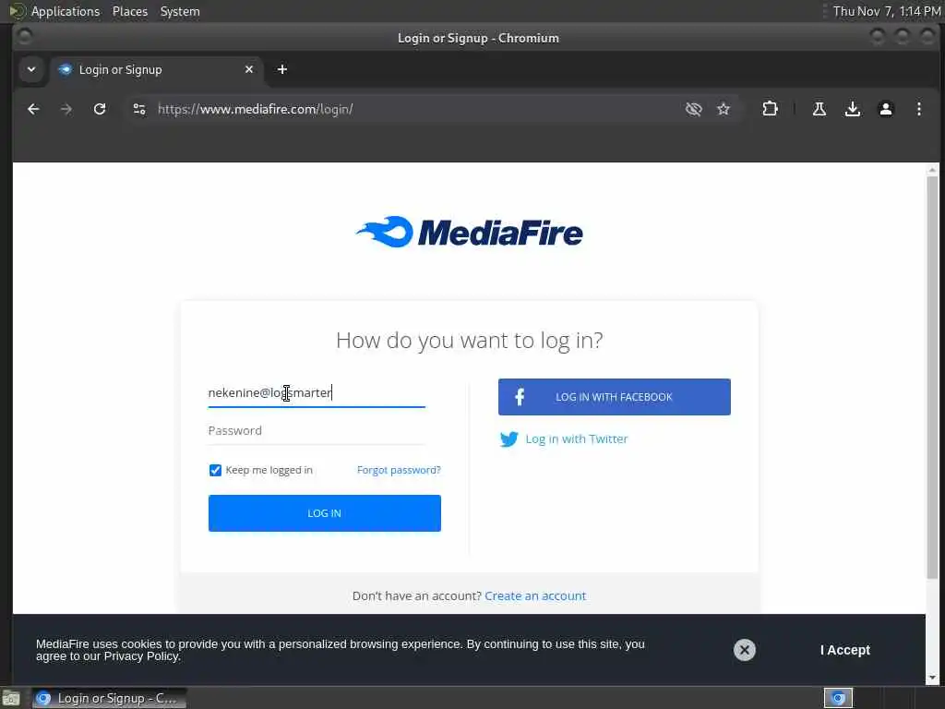
Task: Click Login or Signup taskbar window button
Action: (x=109, y=698)
